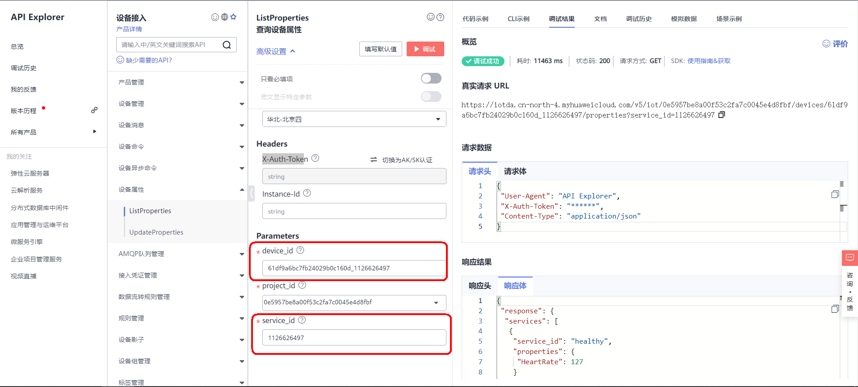Open 调试历史 in the left sidebar
Screen dimensions: 858x387
tap(23, 68)
